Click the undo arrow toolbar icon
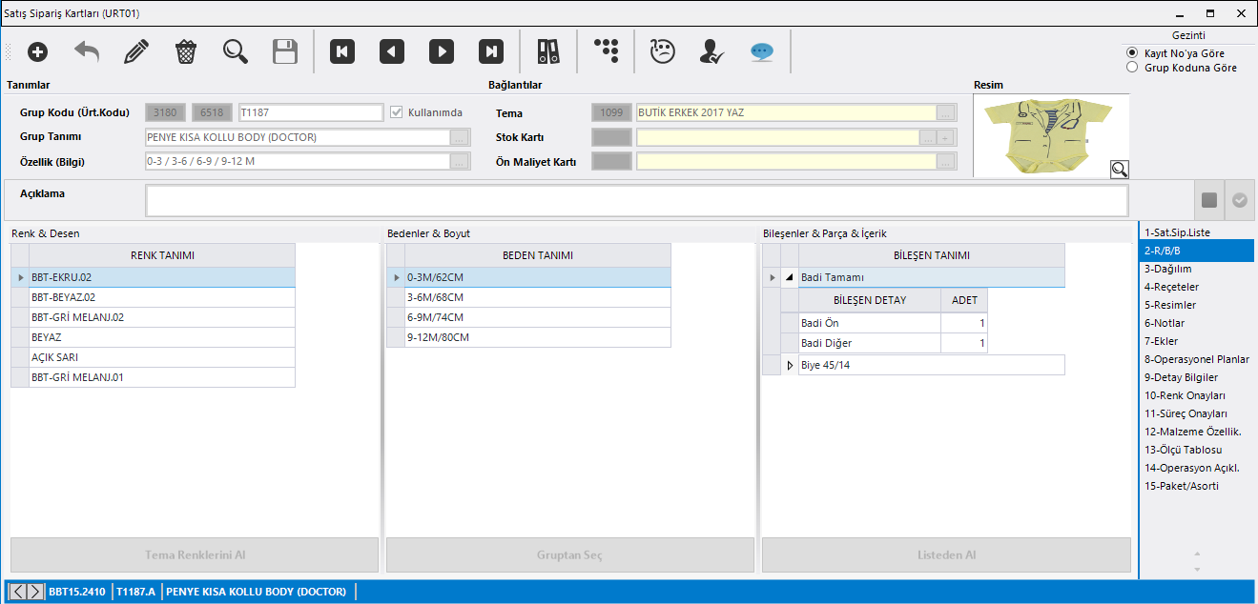The height and width of the screenshot is (604, 1258). coord(87,52)
